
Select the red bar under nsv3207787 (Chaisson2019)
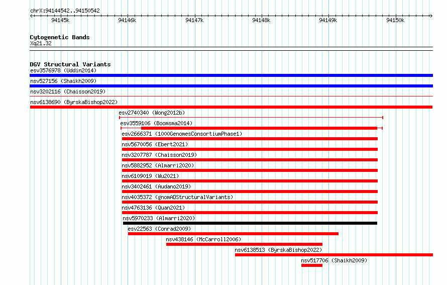tap(250, 160)
